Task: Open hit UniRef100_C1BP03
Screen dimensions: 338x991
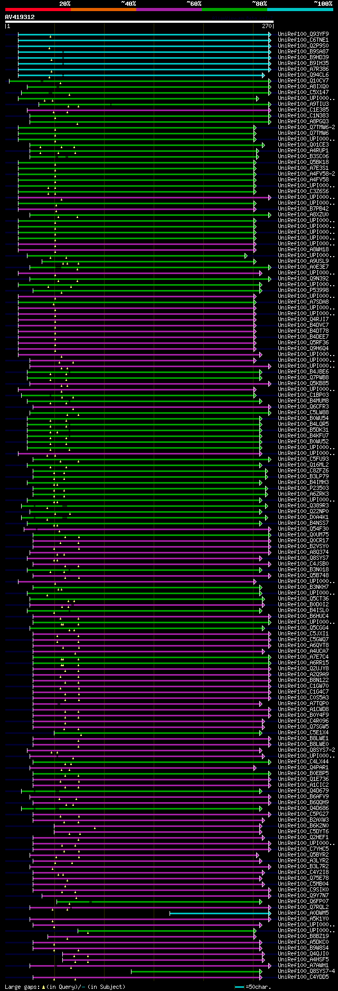Action: (x=303, y=395)
